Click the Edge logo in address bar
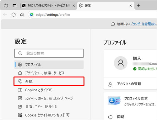The height and width of the screenshot is (120, 157). click(32, 14)
